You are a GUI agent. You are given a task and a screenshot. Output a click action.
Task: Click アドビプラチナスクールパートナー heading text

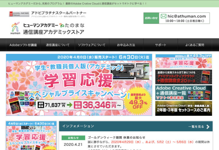[x=59, y=13]
